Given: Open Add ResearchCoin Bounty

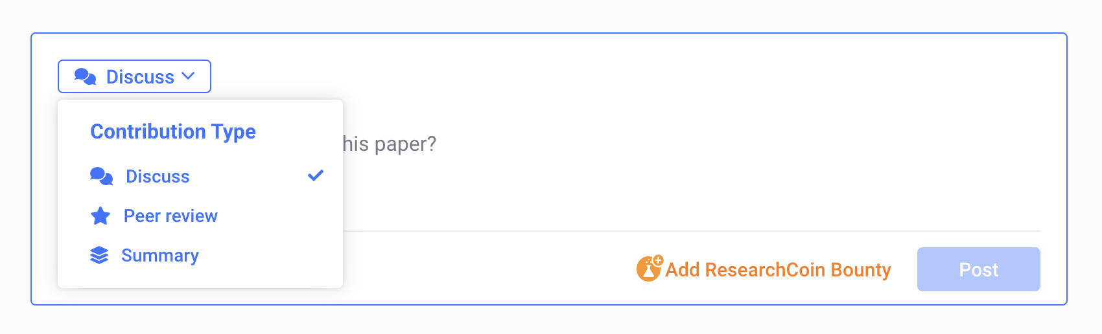Looking at the screenshot, I should pos(764,269).
